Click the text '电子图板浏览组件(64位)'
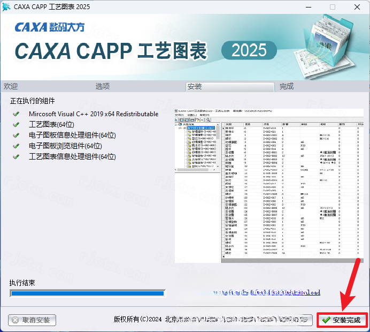Viewport: 370px width, 332px height. point(65,146)
